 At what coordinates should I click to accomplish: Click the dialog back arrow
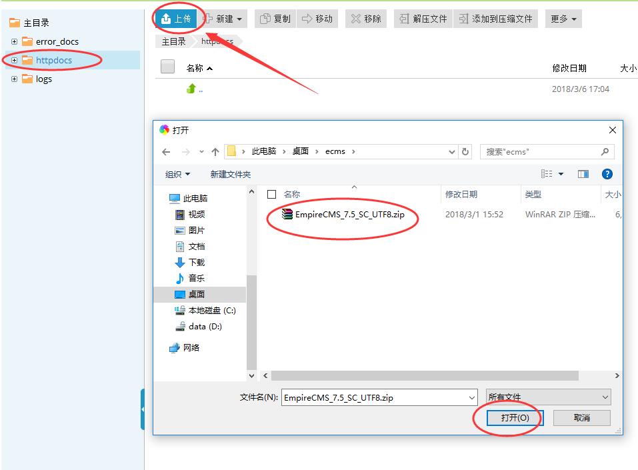(x=166, y=152)
